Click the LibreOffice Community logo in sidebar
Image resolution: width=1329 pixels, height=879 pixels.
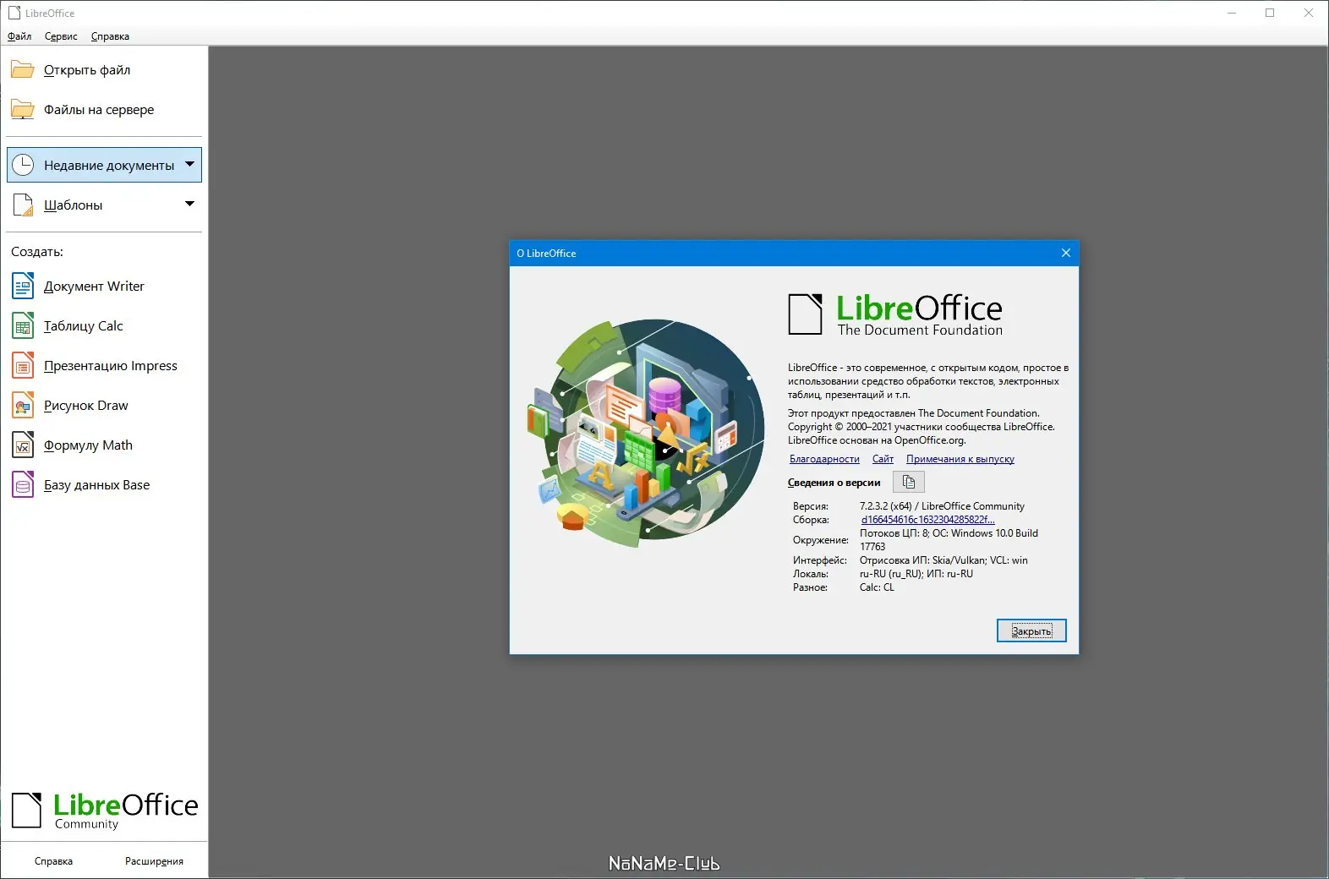click(105, 811)
